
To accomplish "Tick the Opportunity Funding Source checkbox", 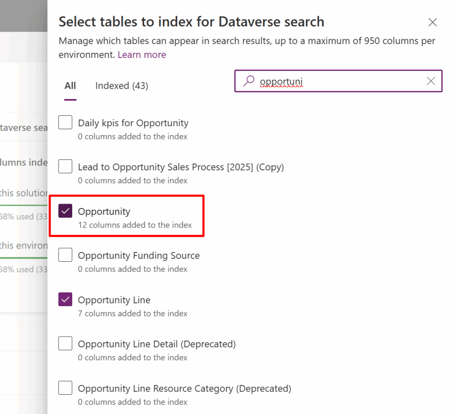I will (x=65, y=255).
